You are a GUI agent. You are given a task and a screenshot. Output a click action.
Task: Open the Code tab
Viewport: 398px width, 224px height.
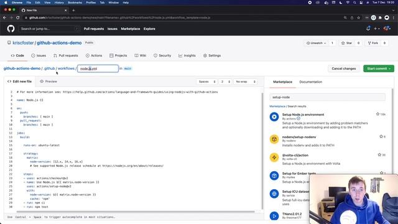(x=17, y=55)
